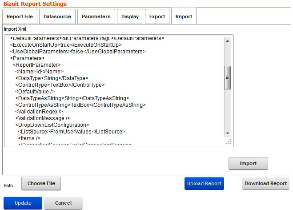Click the ControlTypeAsString TextBox line
The width and height of the screenshot is (293, 210).
pyautogui.click(x=80, y=105)
